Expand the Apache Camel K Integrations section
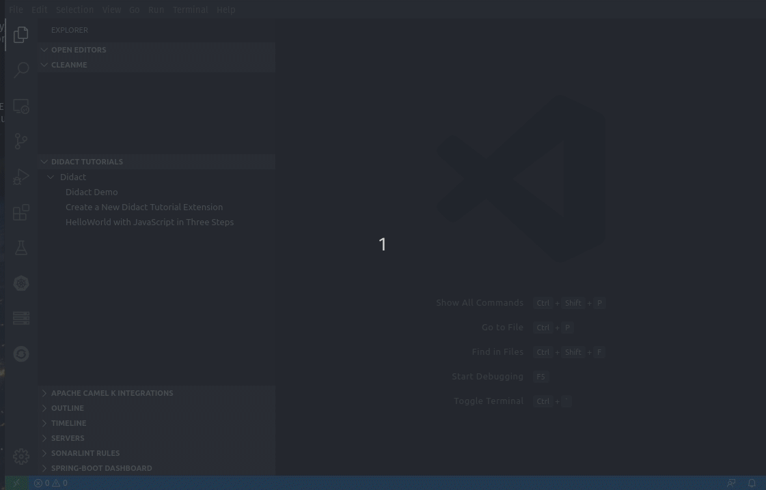 (x=156, y=393)
